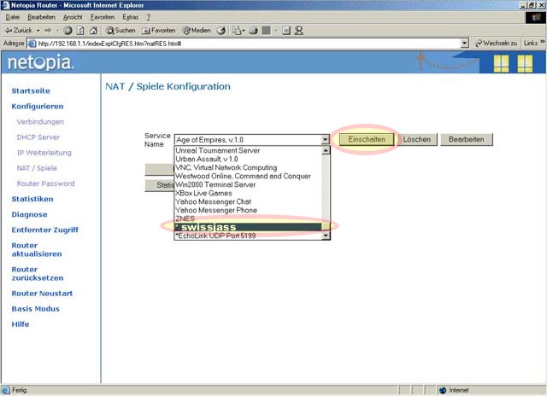Click the IE page icon beside address
547x396 pixels.
32,44
